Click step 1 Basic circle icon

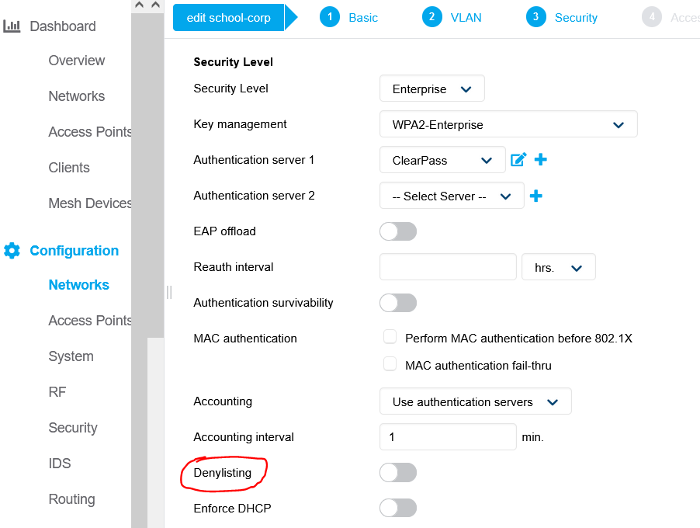coord(330,17)
